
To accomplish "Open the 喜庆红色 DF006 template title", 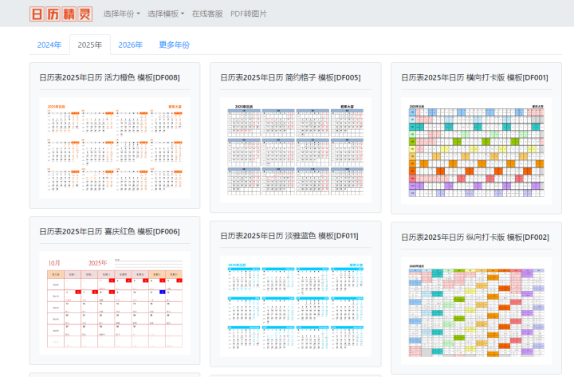I will click(109, 231).
